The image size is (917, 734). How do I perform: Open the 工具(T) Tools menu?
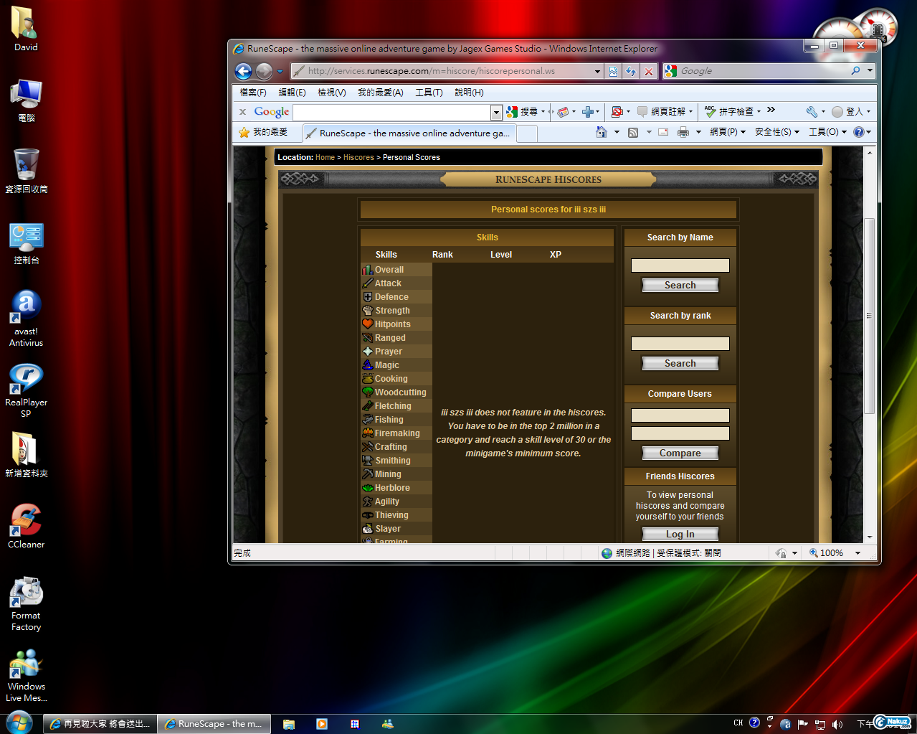pyautogui.click(x=429, y=93)
